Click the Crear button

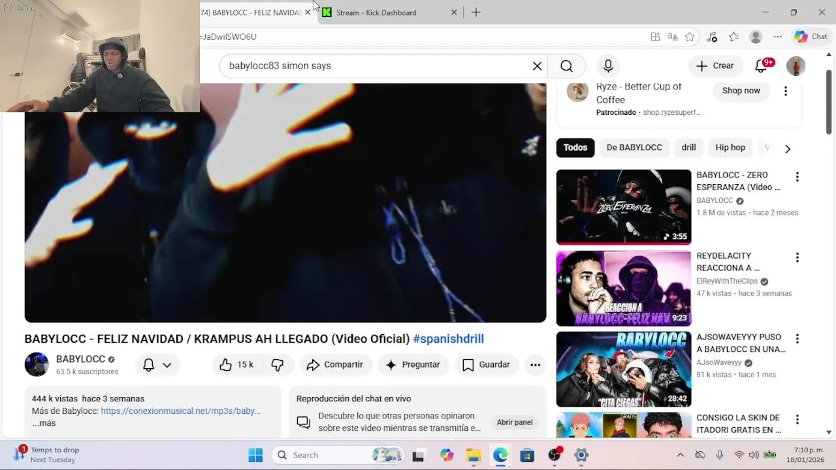pos(715,66)
